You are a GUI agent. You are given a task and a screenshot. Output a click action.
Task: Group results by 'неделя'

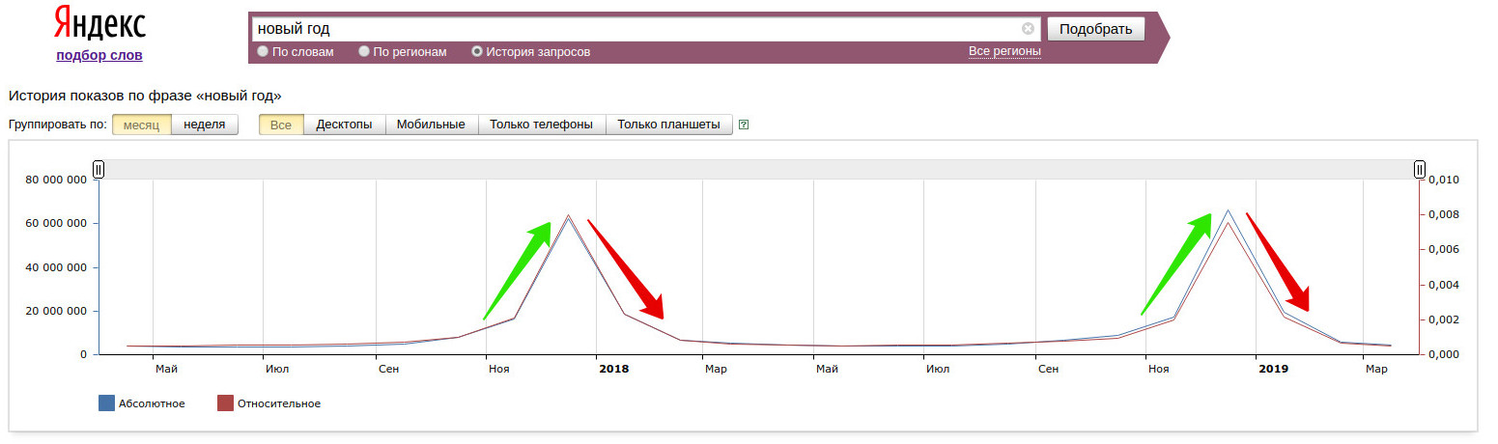[x=205, y=125]
